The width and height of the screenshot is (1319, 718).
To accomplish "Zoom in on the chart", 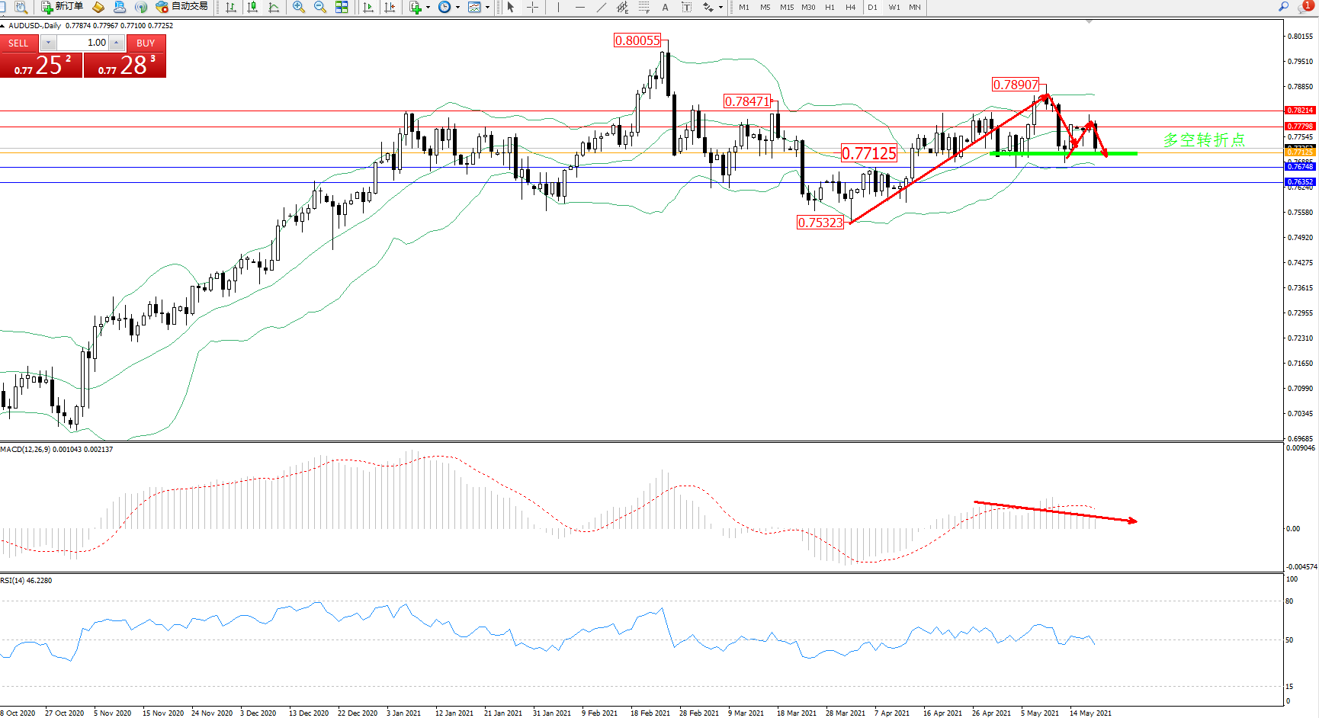I will click(x=299, y=7).
